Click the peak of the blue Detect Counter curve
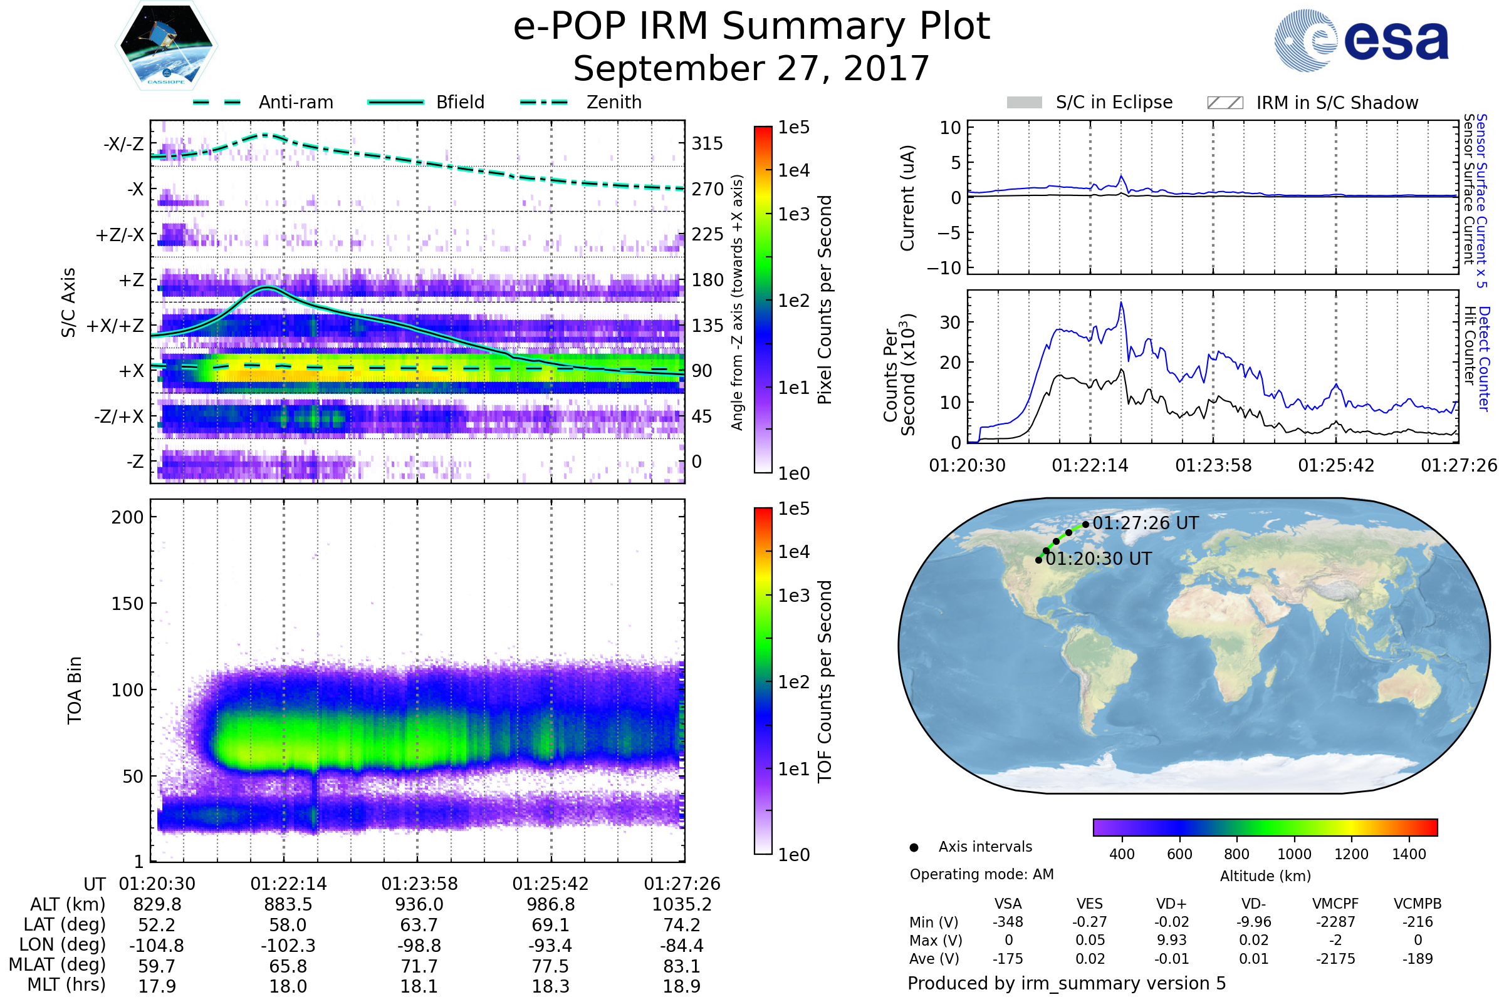Image resolution: width=1504 pixels, height=1002 pixels. coord(1121,303)
